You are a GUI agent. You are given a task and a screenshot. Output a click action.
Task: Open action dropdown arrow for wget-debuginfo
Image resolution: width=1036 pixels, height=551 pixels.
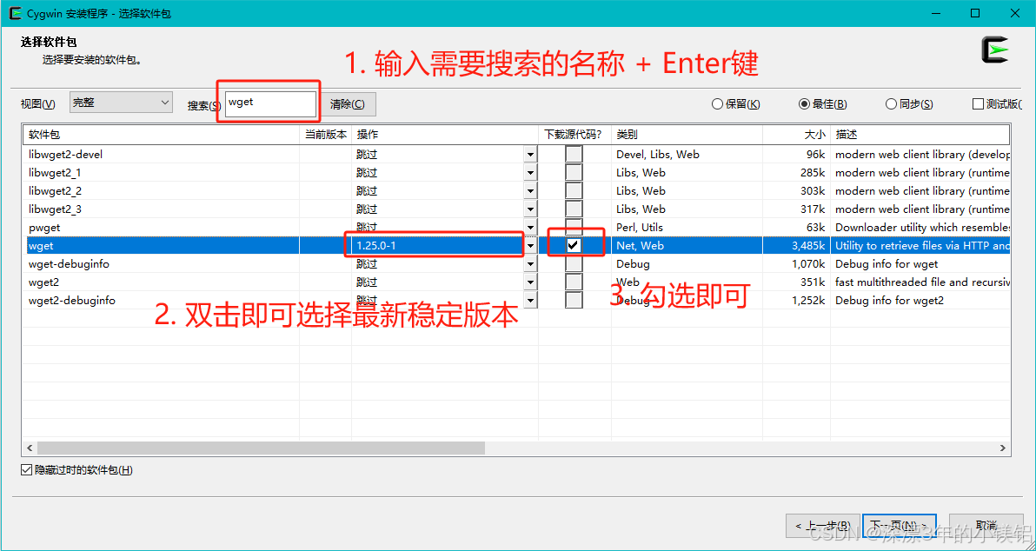click(530, 264)
